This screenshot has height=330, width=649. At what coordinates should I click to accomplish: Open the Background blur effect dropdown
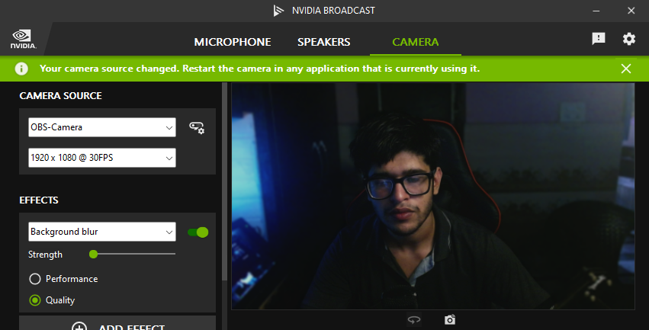coord(102,232)
